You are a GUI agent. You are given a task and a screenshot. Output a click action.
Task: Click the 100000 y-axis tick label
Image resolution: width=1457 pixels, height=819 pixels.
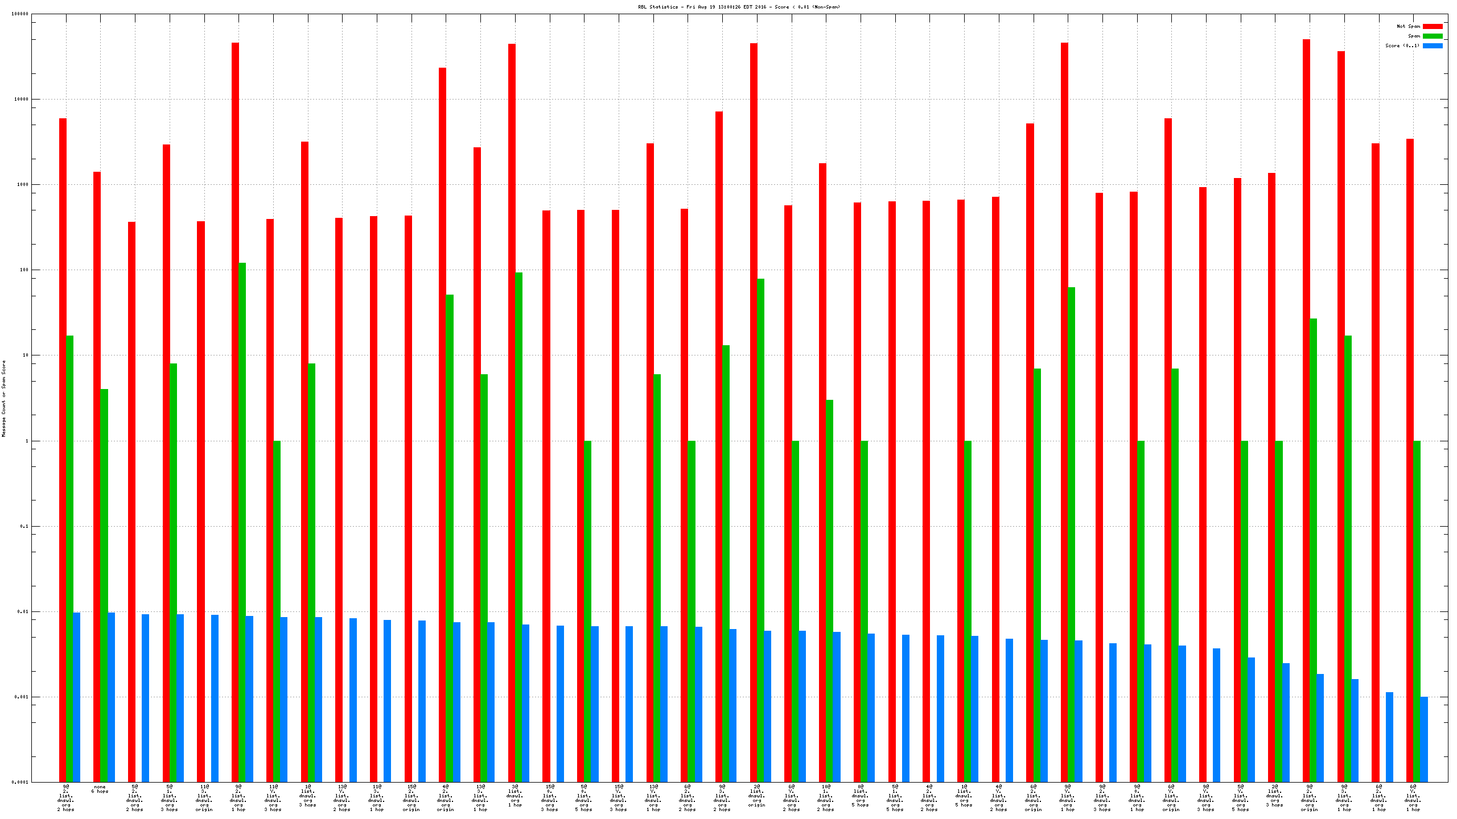[x=20, y=14]
